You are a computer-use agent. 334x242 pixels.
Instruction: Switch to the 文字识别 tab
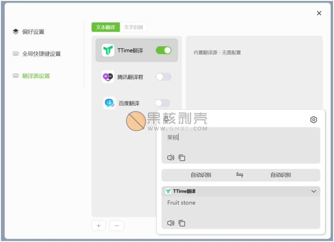[x=135, y=27]
